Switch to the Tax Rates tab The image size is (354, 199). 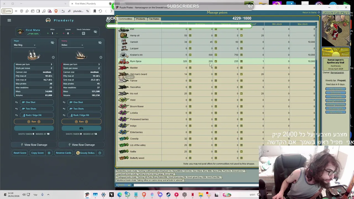(154, 19)
